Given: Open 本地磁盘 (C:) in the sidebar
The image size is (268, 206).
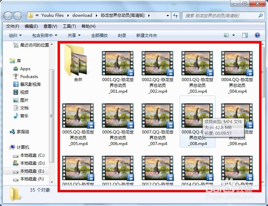Looking at the screenshot, I should pos(29,155).
